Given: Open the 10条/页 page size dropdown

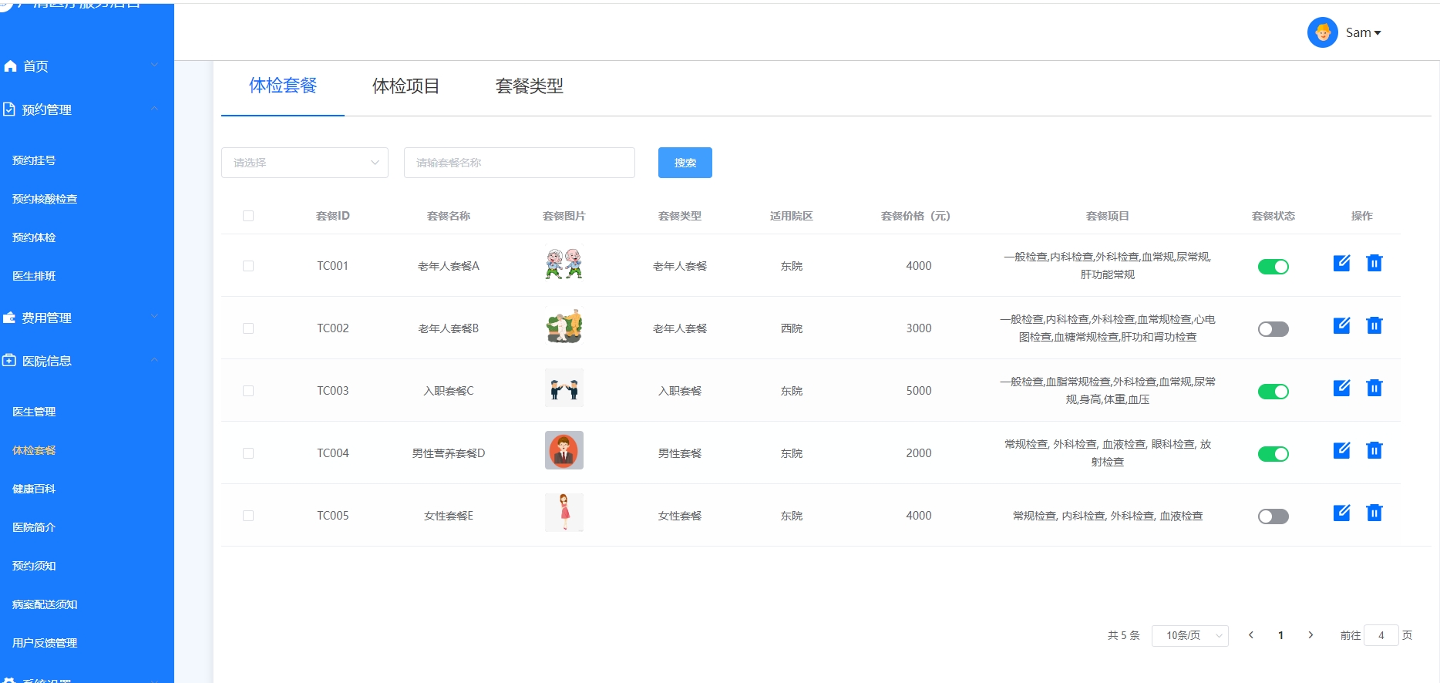Looking at the screenshot, I should [x=1190, y=635].
